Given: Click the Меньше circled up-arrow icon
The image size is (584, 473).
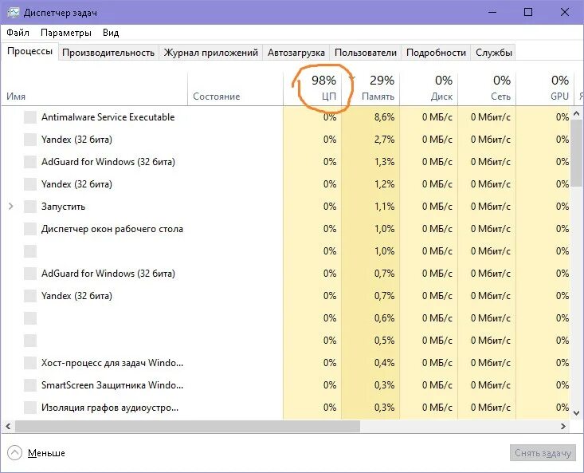Looking at the screenshot, I should [x=14, y=453].
